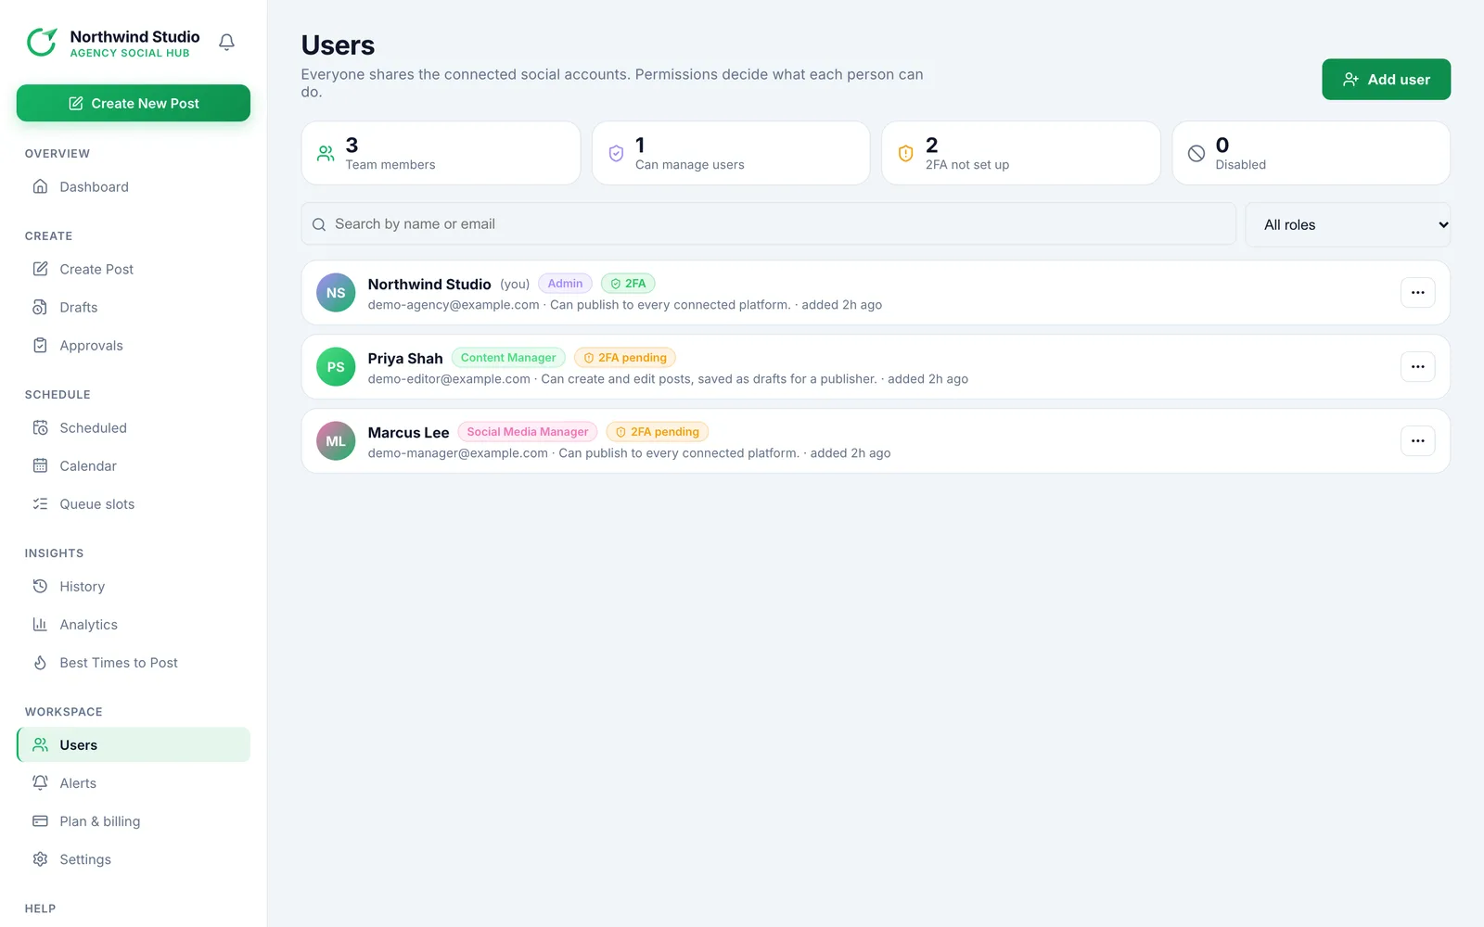Click Create New Post button

(134, 103)
